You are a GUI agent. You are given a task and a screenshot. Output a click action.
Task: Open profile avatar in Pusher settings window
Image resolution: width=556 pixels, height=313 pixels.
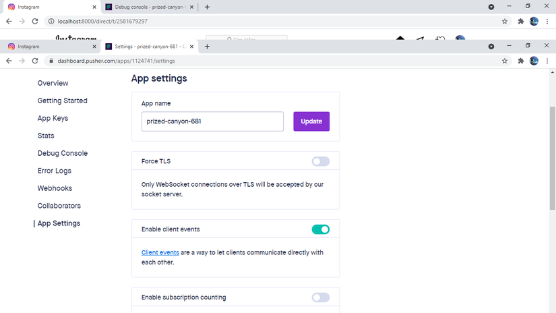tap(534, 61)
